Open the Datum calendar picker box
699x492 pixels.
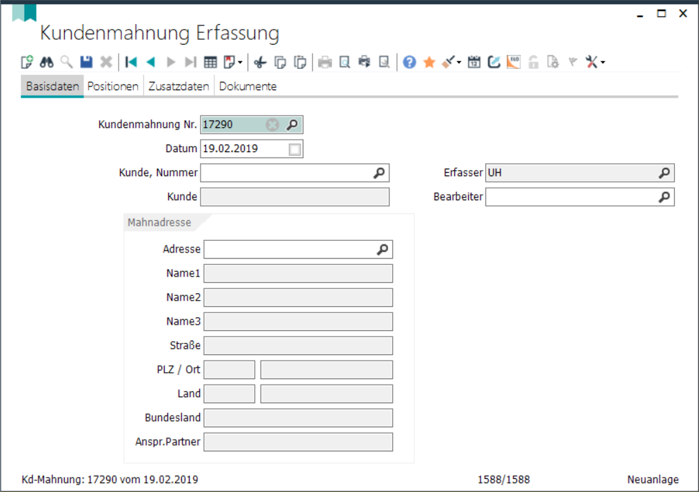[x=294, y=149]
